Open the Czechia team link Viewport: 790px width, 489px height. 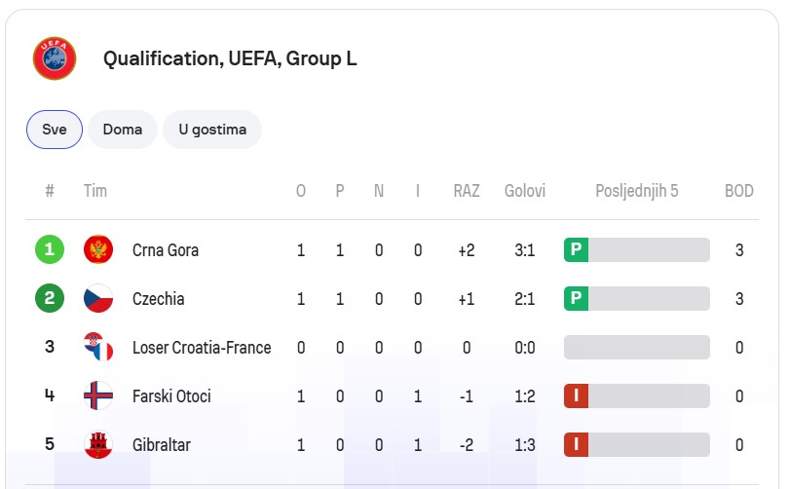pos(158,299)
